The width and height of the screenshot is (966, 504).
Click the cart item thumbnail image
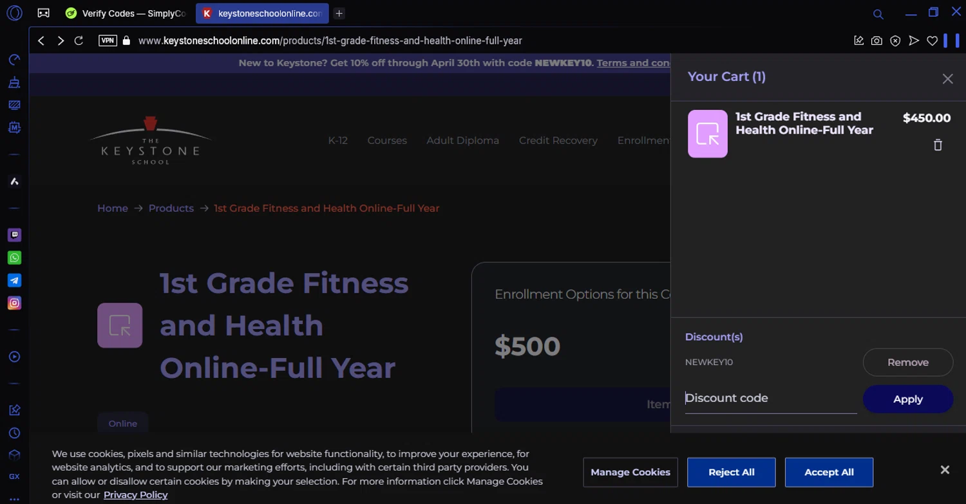707,134
